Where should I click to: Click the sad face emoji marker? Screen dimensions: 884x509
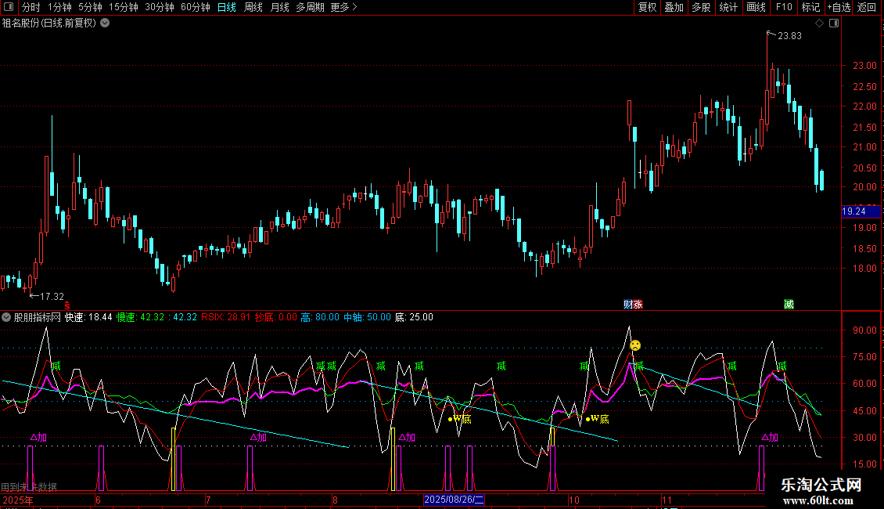(635, 345)
